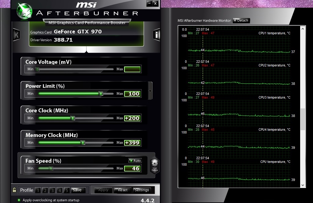Viewport: 313px width, 203px height.
Task: Click the Fan Speed value field showing 46
Action: pos(133,168)
